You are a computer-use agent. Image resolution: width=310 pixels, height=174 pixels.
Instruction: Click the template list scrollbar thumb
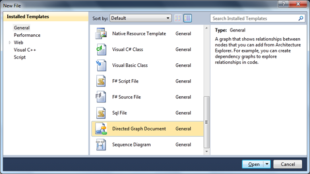(x=207, y=122)
